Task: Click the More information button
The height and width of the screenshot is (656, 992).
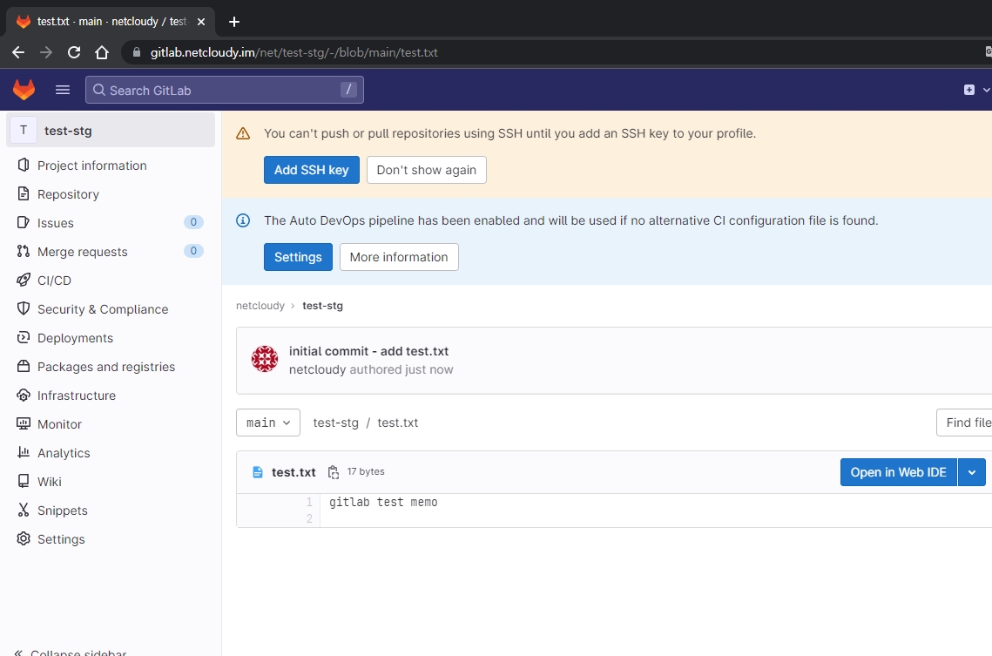Action: click(x=399, y=257)
